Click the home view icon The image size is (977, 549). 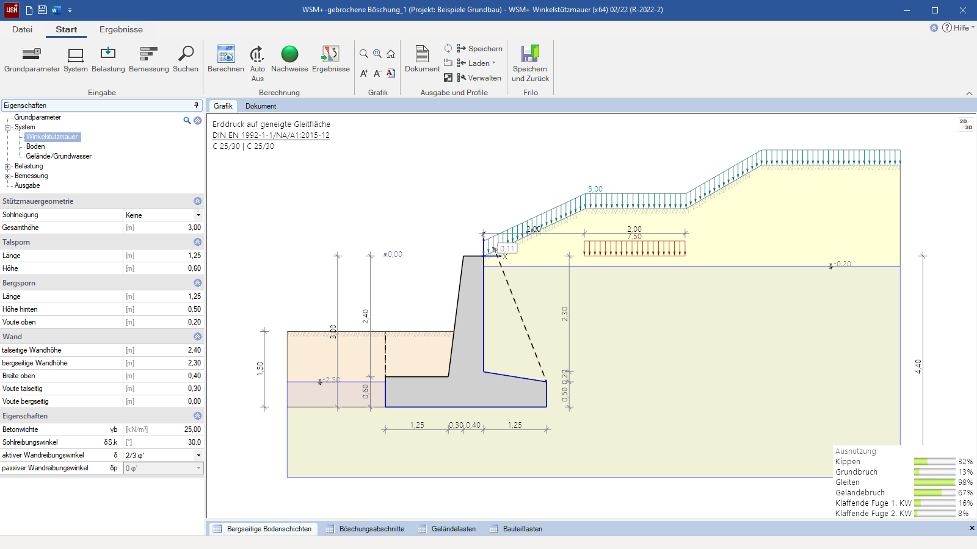(x=391, y=54)
